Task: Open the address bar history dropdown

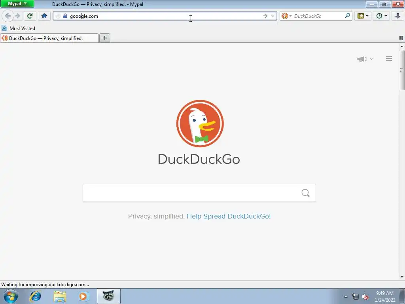Action: click(273, 16)
